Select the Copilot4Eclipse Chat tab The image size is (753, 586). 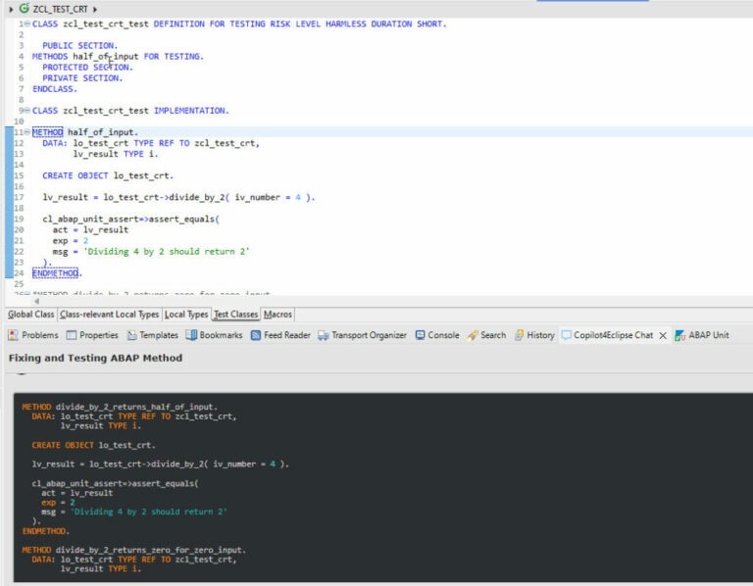pos(613,335)
